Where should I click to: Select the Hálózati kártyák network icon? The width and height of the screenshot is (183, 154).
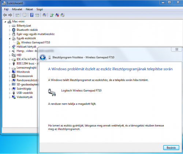14,47
